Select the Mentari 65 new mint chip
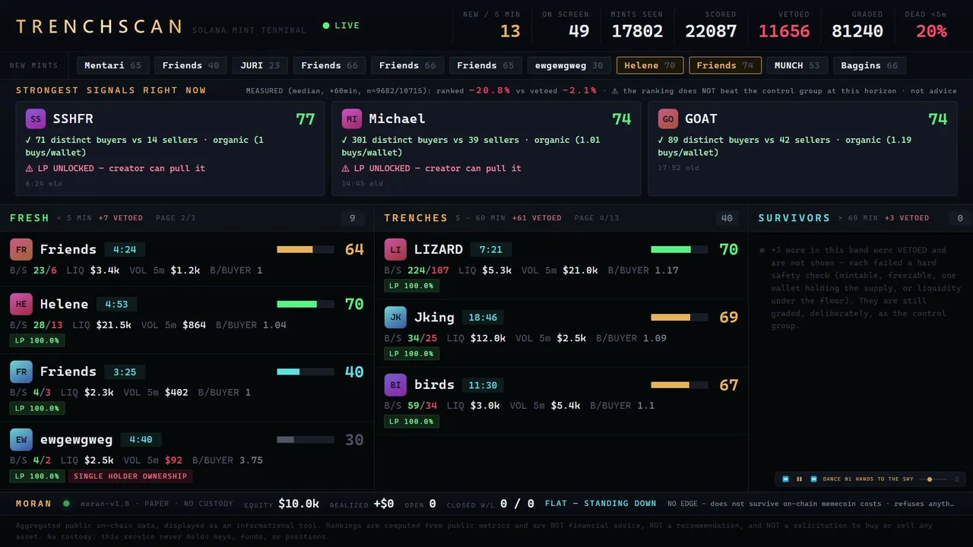Viewport: 973px width, 547px height. pos(113,65)
